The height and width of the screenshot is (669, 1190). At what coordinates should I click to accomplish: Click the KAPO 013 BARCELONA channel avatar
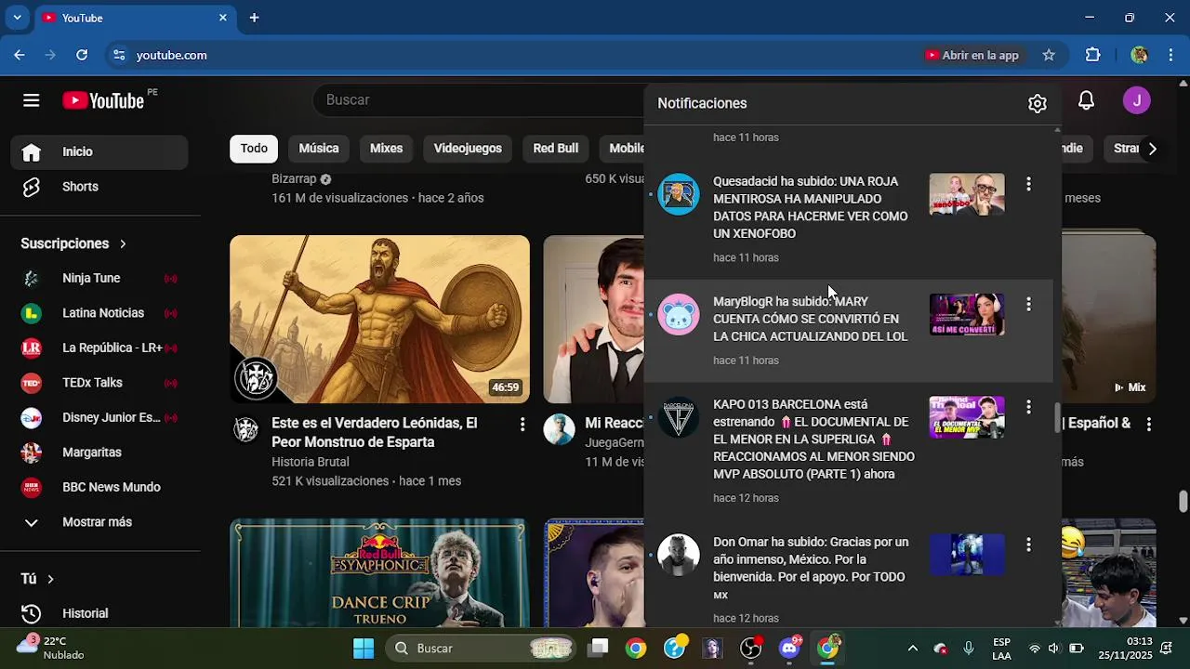coord(679,417)
